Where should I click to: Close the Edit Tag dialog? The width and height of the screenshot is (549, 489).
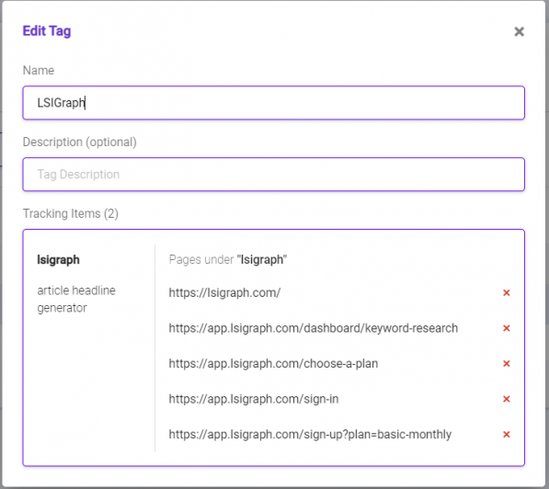[519, 31]
